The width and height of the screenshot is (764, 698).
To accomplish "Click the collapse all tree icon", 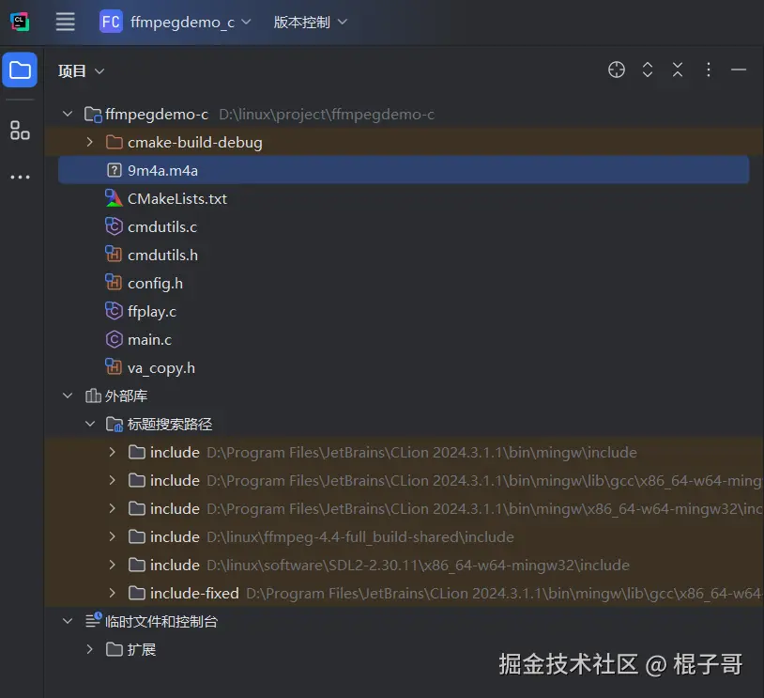I will pyautogui.click(x=678, y=70).
